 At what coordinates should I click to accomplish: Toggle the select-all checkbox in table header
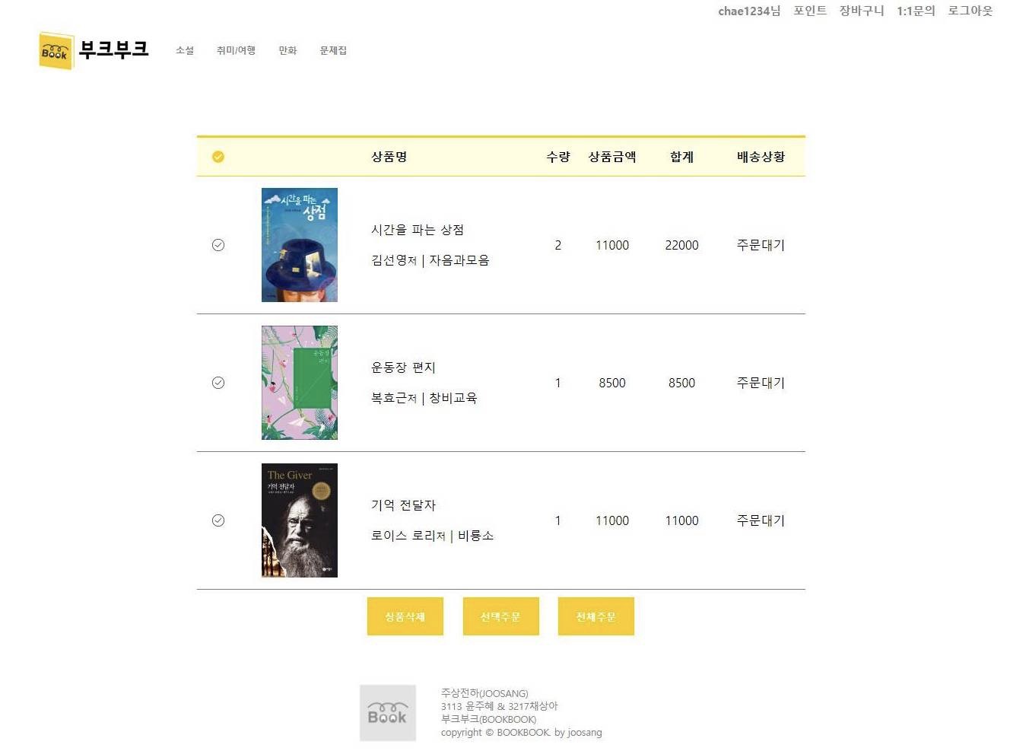pyautogui.click(x=218, y=157)
